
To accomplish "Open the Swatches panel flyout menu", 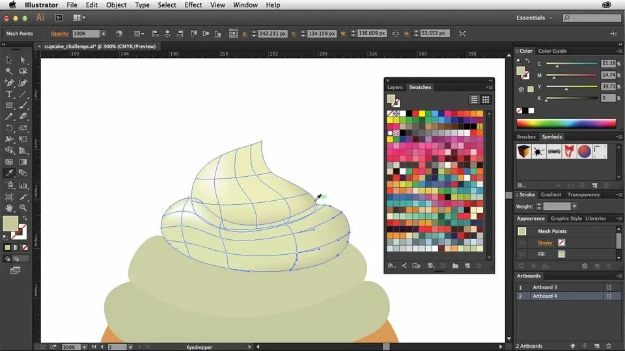I will [490, 87].
